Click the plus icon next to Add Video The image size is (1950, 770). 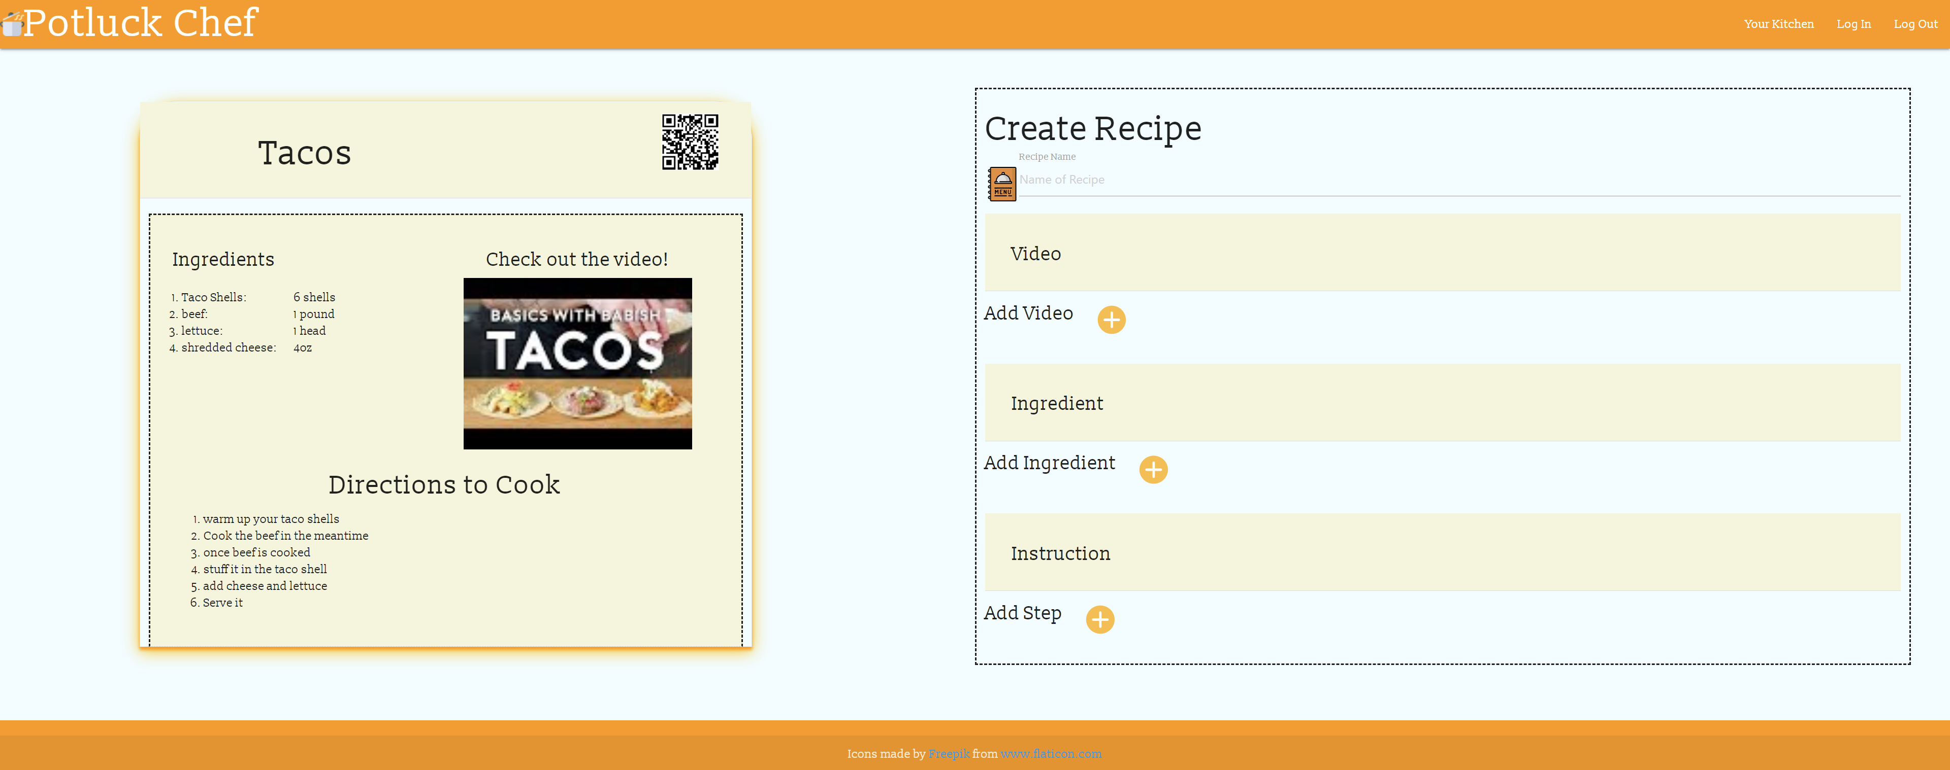[x=1111, y=320]
